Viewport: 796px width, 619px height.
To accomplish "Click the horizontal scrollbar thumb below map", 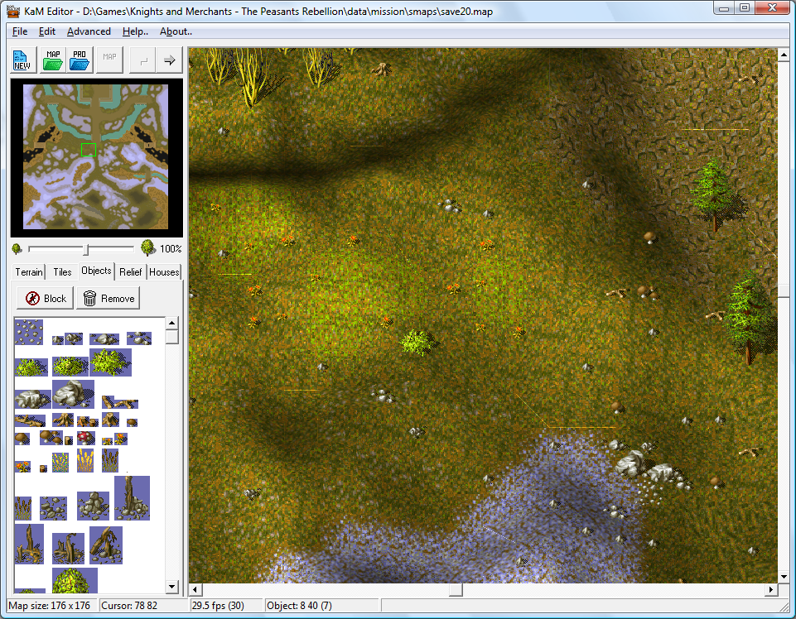I will (x=456, y=589).
